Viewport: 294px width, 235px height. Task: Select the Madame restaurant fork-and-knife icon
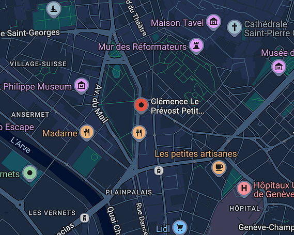pyautogui.click(x=87, y=132)
